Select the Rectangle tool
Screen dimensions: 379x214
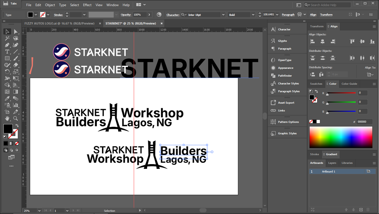(7, 58)
